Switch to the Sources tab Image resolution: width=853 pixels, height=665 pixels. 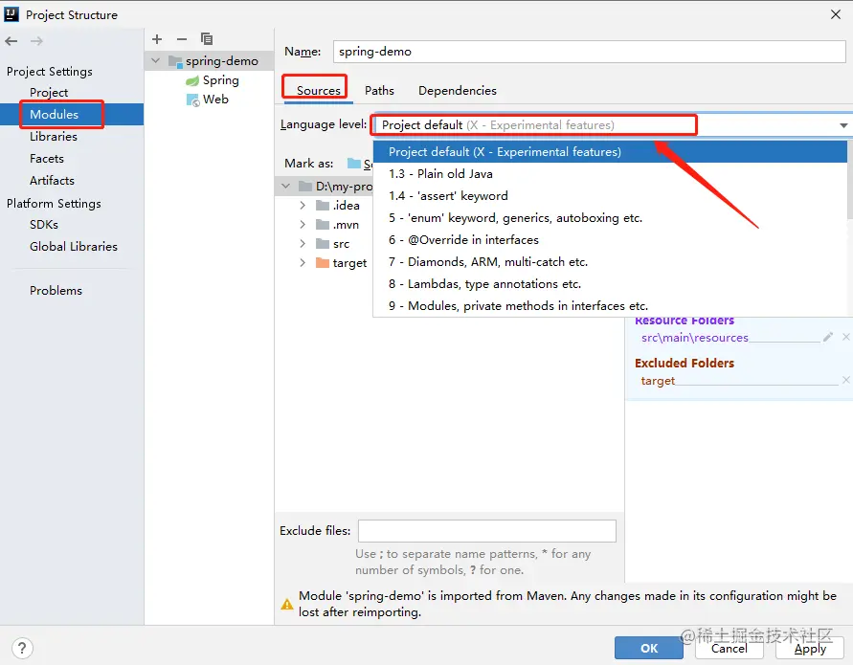[x=318, y=90]
